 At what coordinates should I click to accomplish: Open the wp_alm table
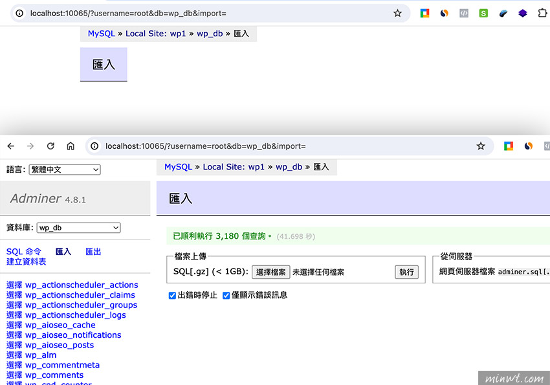pyautogui.click(x=41, y=355)
